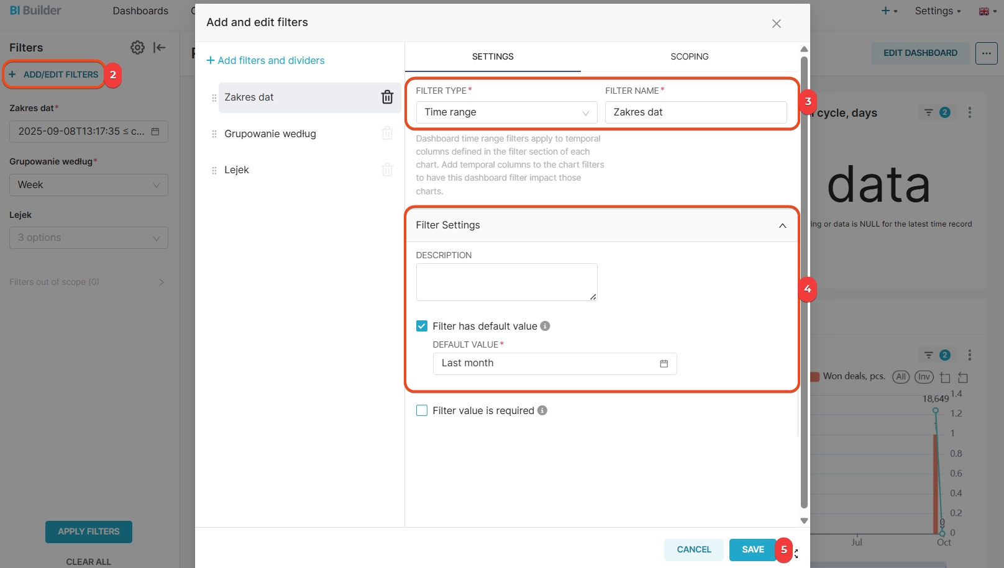
Task: Open calendar icon in Default Value field
Action: [664, 364]
